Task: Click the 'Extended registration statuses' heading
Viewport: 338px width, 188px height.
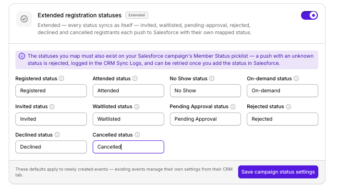Action: (x=80, y=15)
